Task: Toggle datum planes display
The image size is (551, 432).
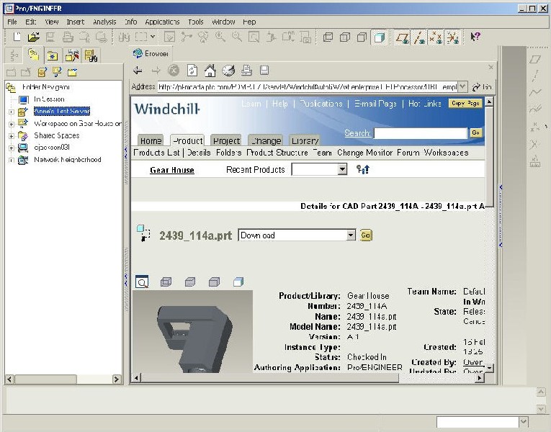Action: 403,37
